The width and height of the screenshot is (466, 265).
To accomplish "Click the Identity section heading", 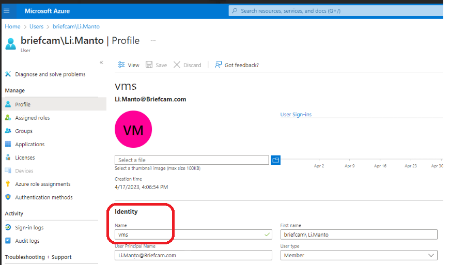I will [126, 211].
